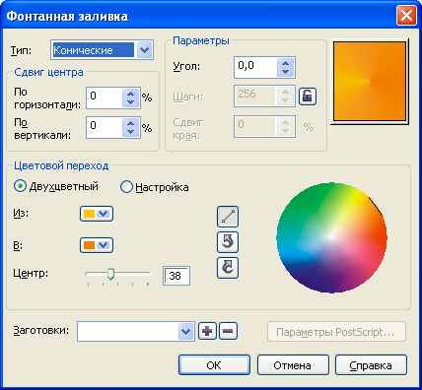This screenshot has width=422, height=390.
Task: Click the По горизонтали input field
Action: point(105,97)
